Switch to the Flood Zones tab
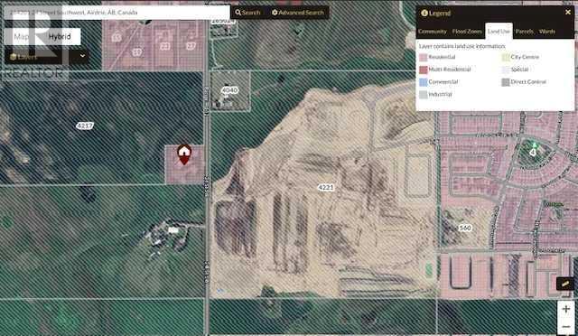The image size is (578, 336). pos(467,32)
